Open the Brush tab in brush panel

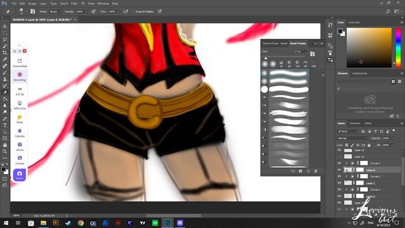click(284, 44)
